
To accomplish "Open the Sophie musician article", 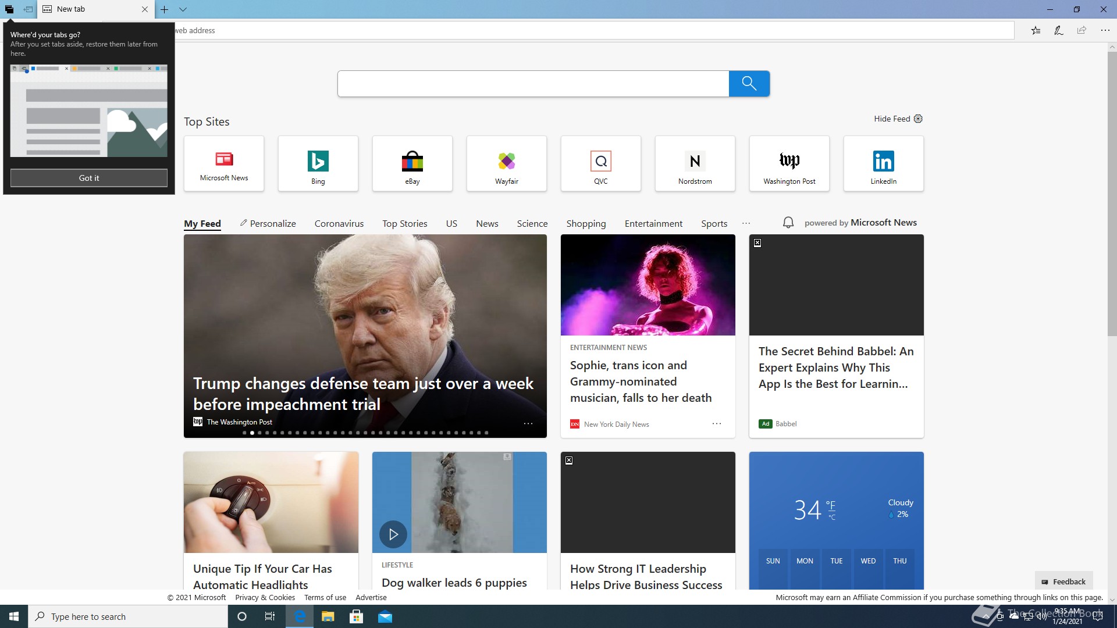I will [x=641, y=381].
